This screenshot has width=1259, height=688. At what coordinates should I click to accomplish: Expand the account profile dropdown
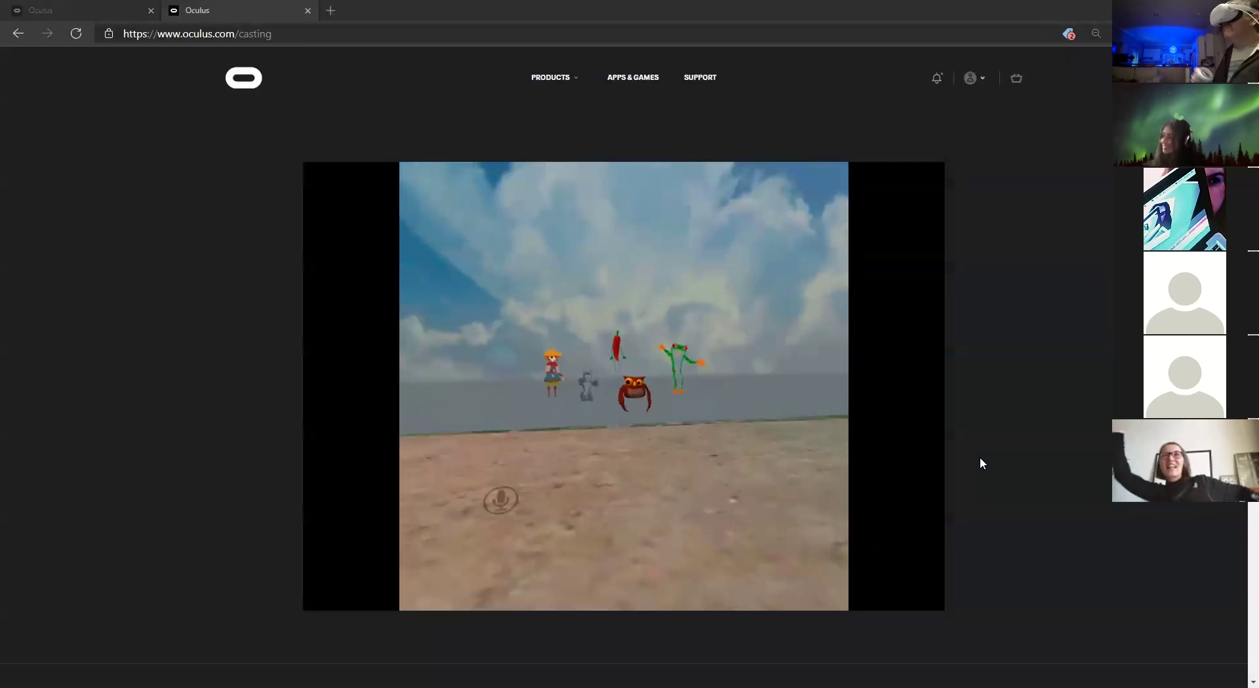pyautogui.click(x=974, y=78)
